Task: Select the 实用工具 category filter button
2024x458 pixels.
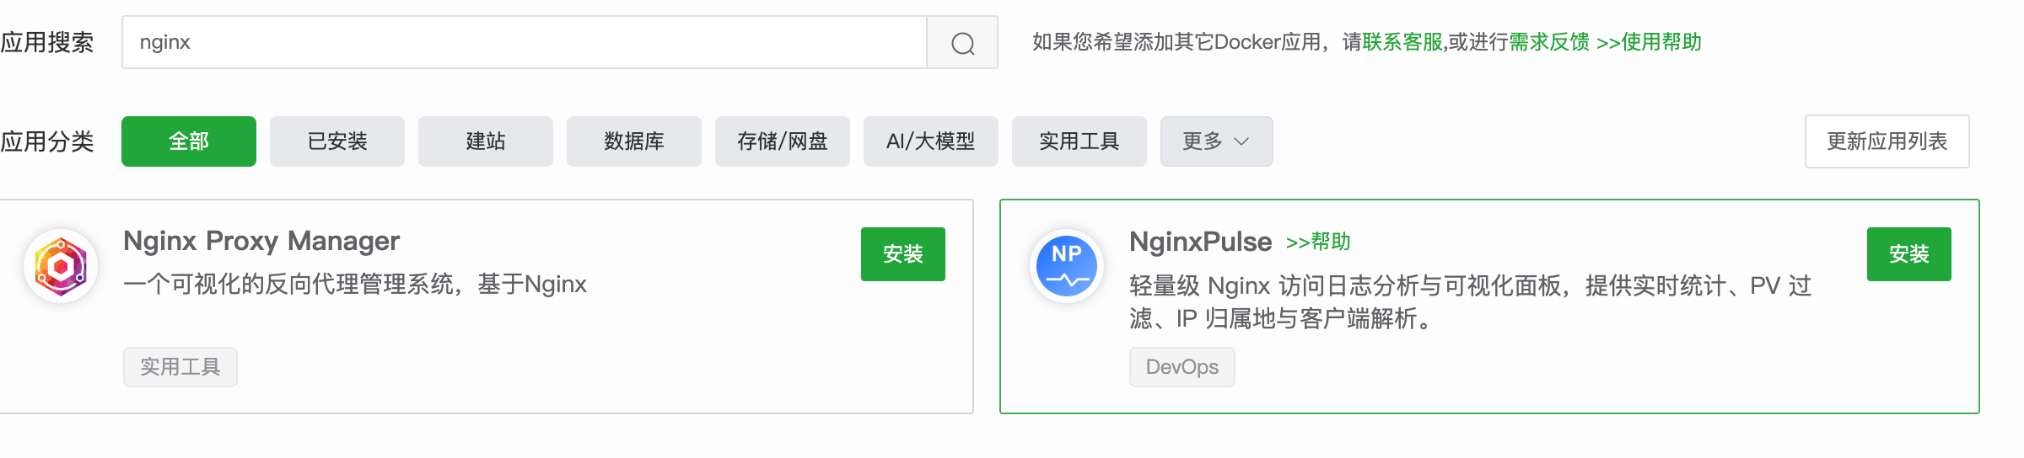Action: coord(1079,141)
